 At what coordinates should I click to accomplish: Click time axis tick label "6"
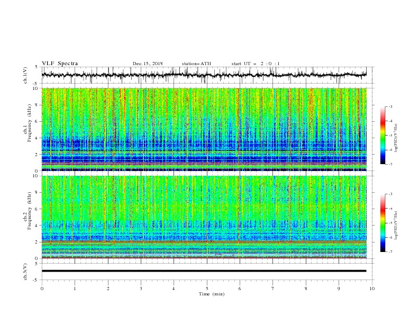(x=240, y=289)
